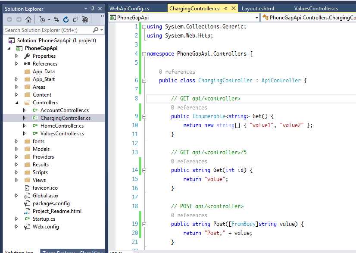Screen dimensions: 356x253
Task: Click the '0 references' CodeLens above Post method
Action: [x=189, y=216]
